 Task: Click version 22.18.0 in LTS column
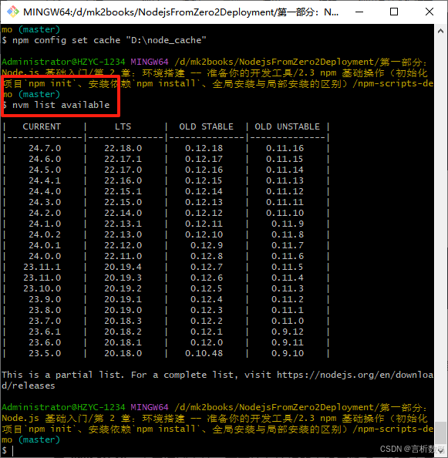(x=123, y=148)
